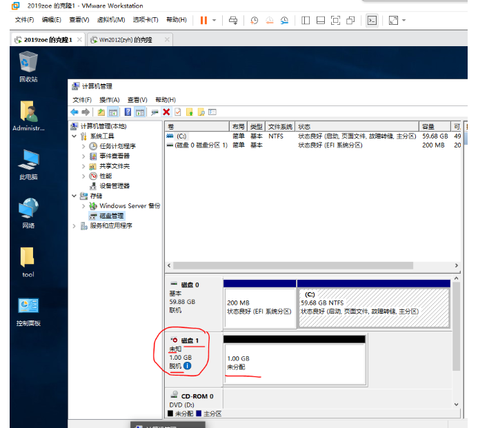This screenshot has width=478, height=428.
Task: Click the send Ctrl+Alt+Del icon in the VMware toolbar
Action: 233,21
